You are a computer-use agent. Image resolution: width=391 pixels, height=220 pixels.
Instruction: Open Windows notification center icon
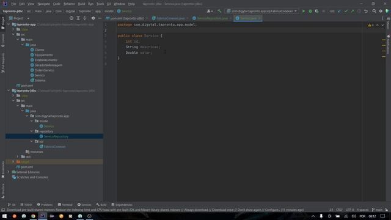coord(382,216)
